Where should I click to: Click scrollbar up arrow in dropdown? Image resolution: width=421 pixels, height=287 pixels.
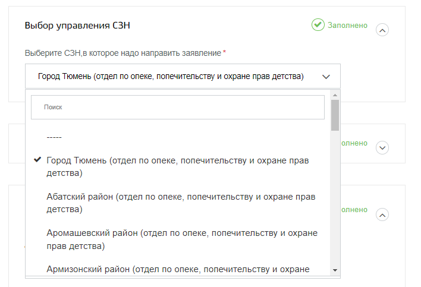(335, 95)
